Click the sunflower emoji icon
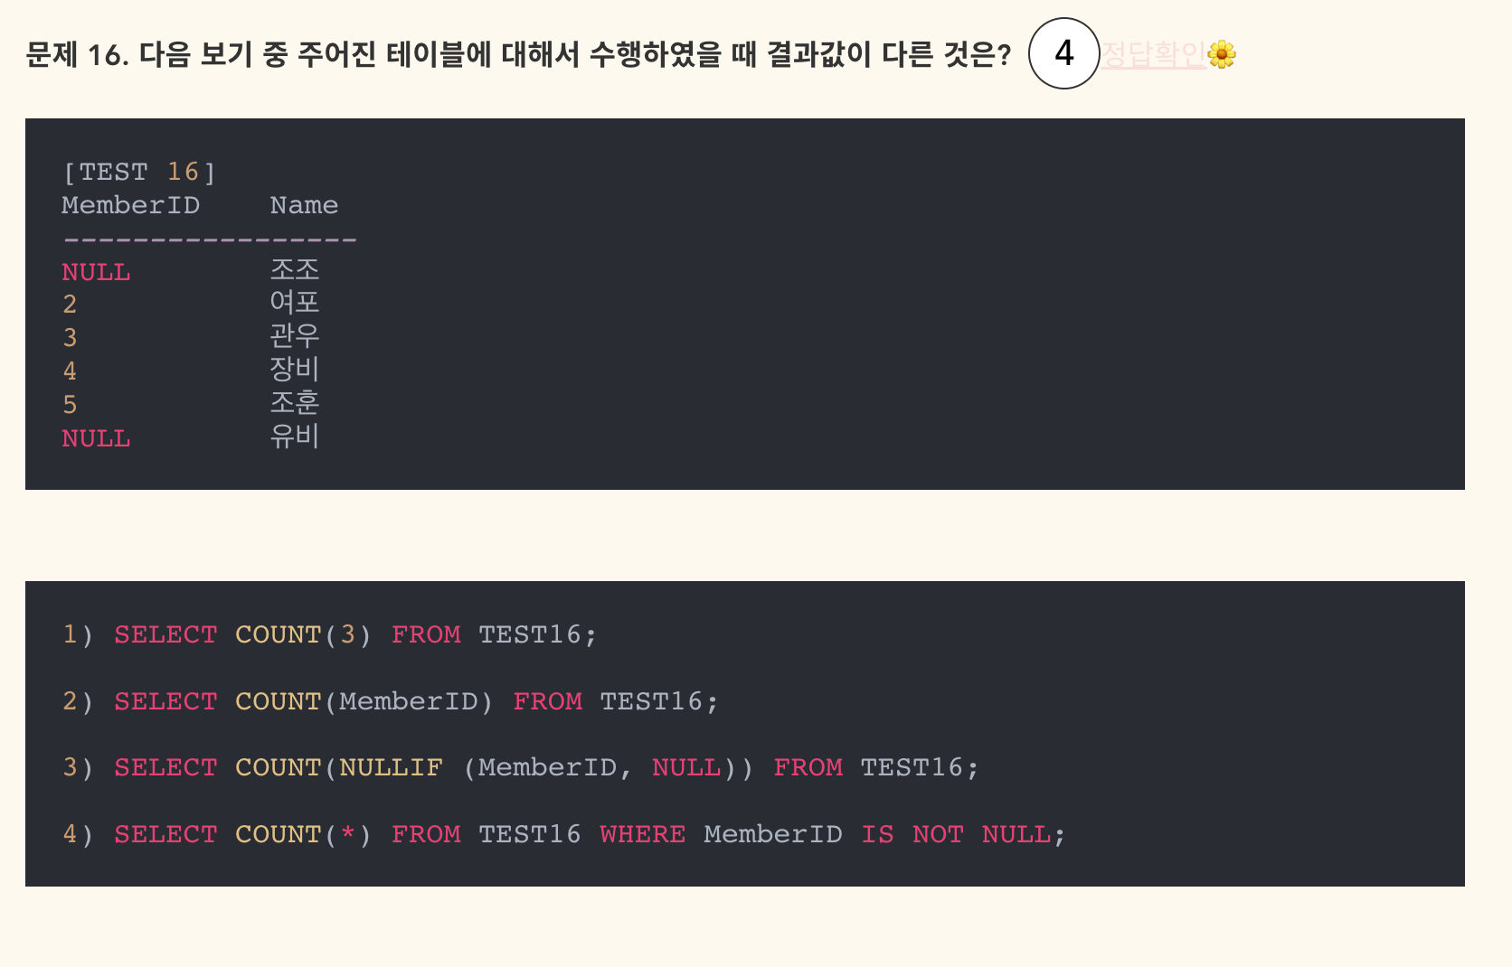1512x967 pixels. click(1222, 54)
